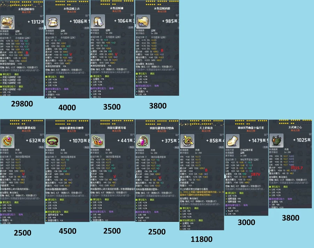Click the 11800 price under 天上的氣息
This screenshot has width=314, height=248.
[x=202, y=239]
